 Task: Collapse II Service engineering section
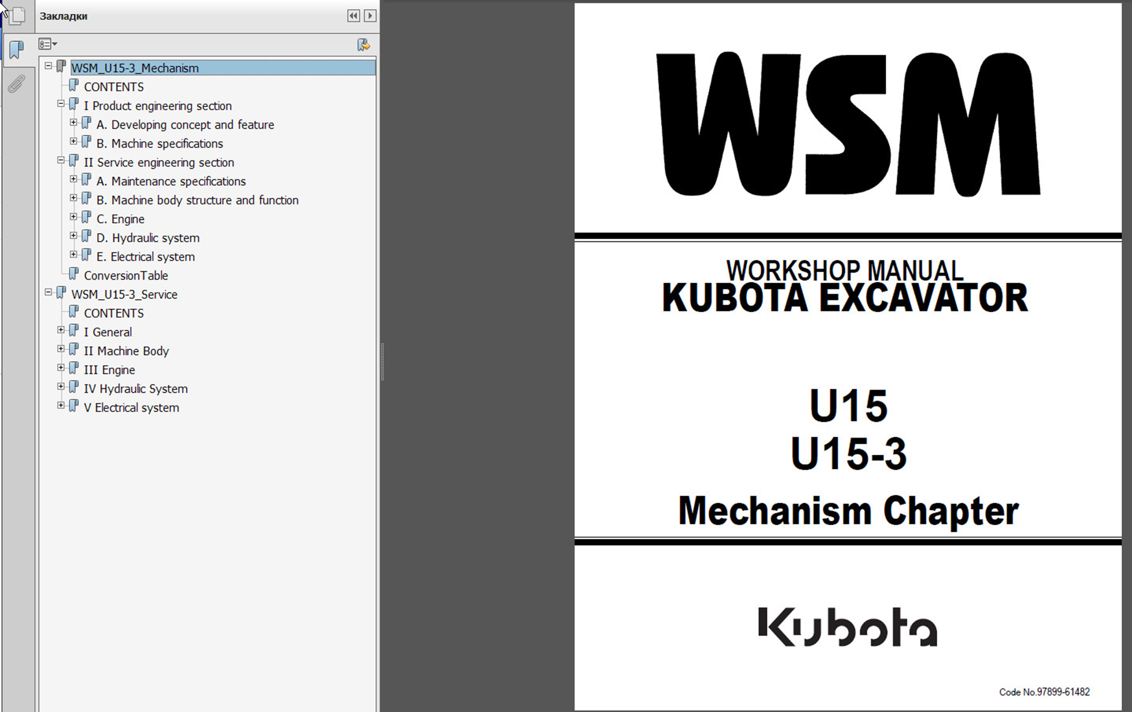coord(61,161)
